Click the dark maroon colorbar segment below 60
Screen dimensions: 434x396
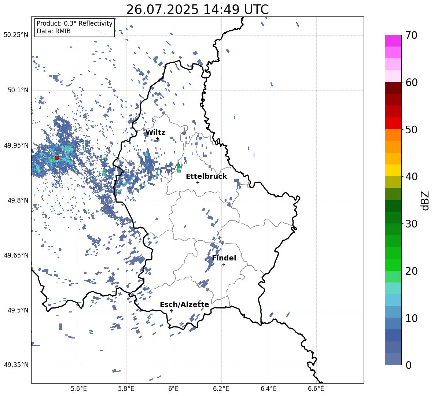coord(393,88)
